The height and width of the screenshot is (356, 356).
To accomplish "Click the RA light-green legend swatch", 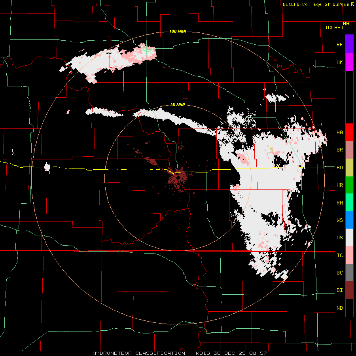I will 349,203.
